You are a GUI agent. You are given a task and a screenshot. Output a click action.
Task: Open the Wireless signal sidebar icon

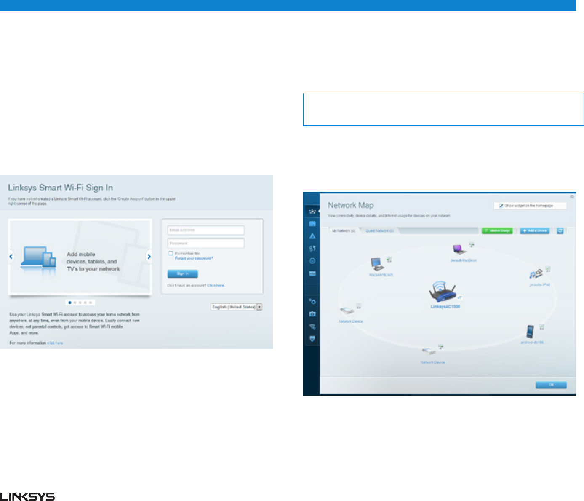click(312, 326)
